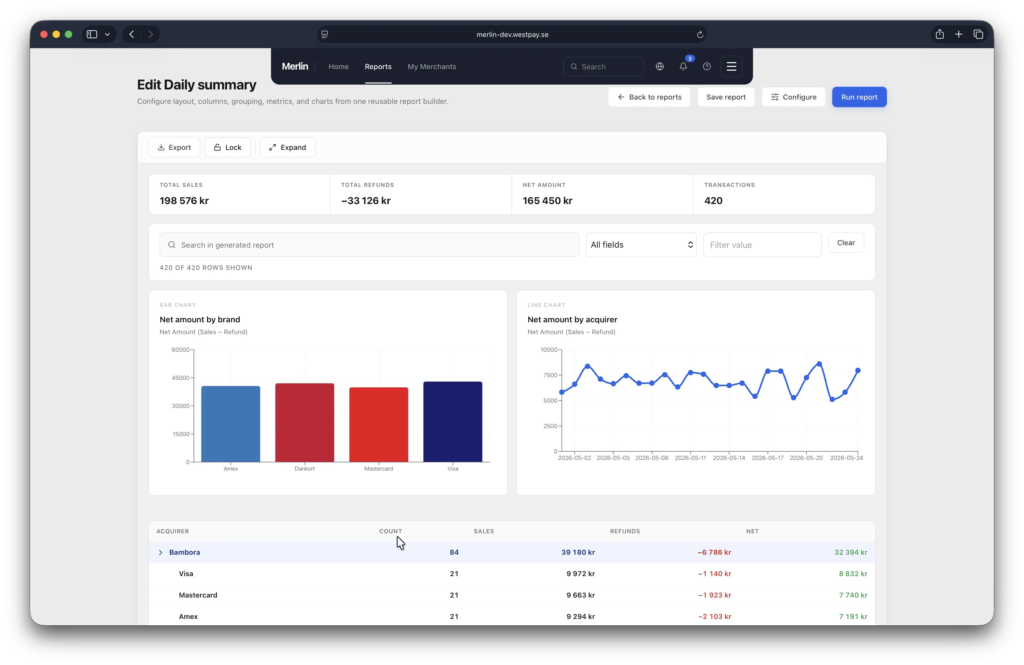Sort by the COUNT column header
This screenshot has height=665, width=1024.
(x=390, y=531)
